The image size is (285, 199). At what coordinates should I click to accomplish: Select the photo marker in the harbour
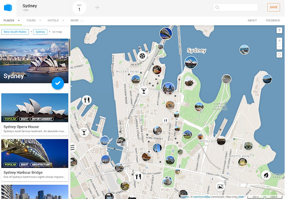click(244, 49)
